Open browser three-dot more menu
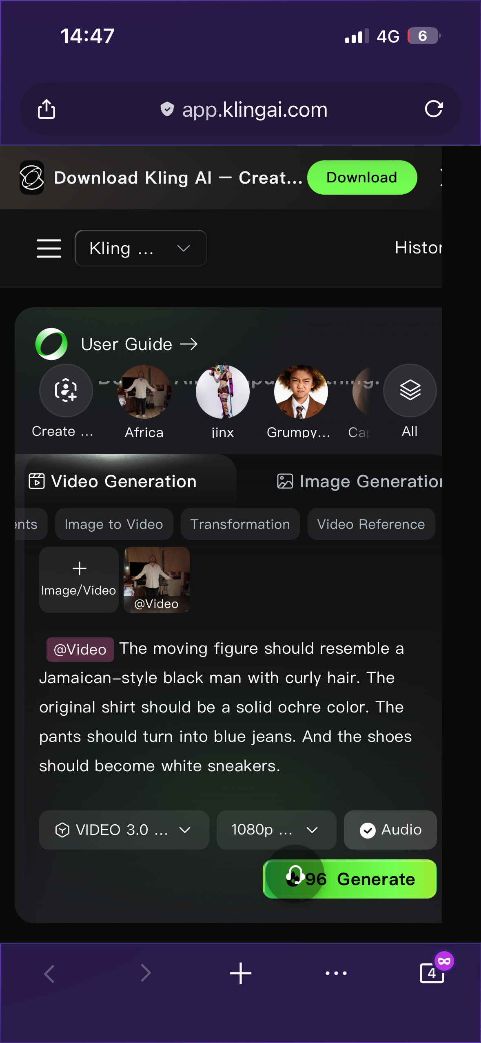The width and height of the screenshot is (481, 1043). tap(336, 973)
